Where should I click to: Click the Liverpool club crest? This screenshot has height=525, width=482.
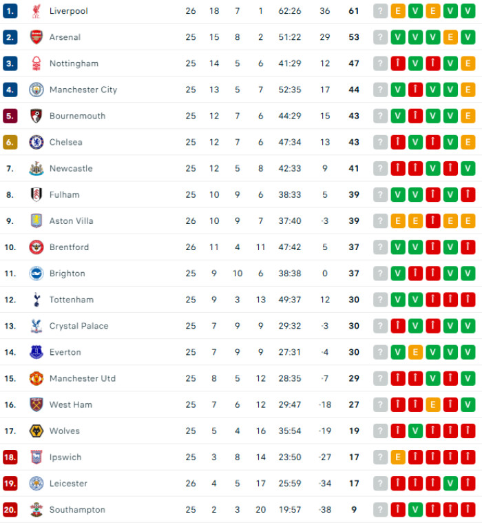[x=36, y=11]
